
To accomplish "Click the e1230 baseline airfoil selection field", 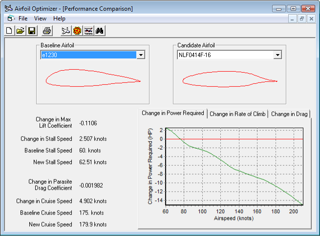I will 87,55.
